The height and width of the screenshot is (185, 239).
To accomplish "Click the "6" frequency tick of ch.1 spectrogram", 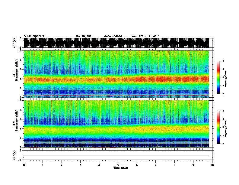I will 21,69.
